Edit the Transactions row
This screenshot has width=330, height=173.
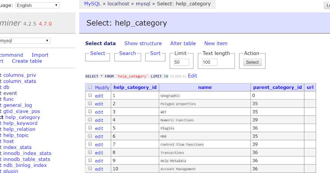pos(99,152)
